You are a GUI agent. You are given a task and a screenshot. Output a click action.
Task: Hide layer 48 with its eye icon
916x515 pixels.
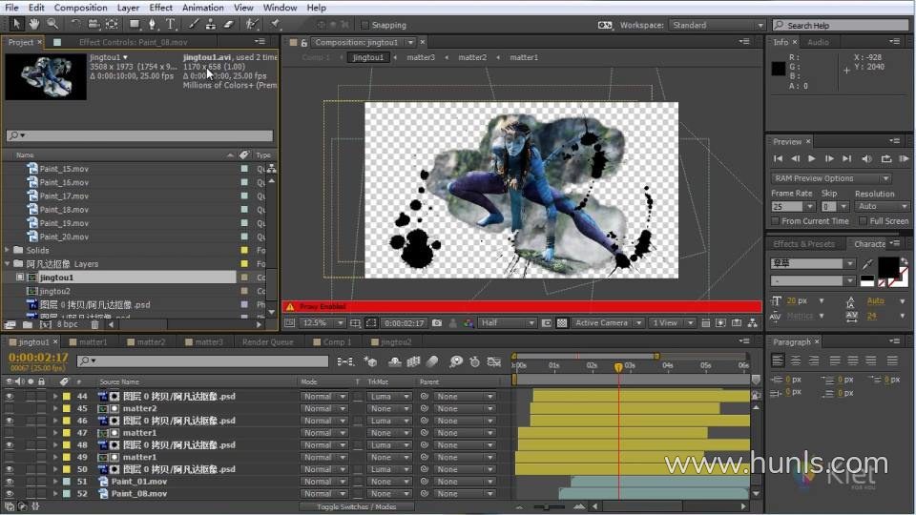click(x=9, y=445)
